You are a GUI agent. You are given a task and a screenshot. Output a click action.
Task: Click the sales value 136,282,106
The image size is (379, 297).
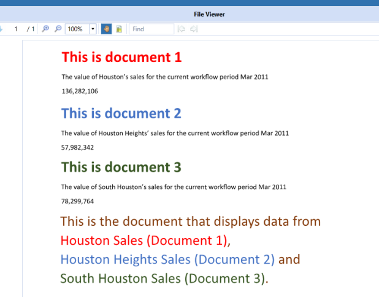80,91
